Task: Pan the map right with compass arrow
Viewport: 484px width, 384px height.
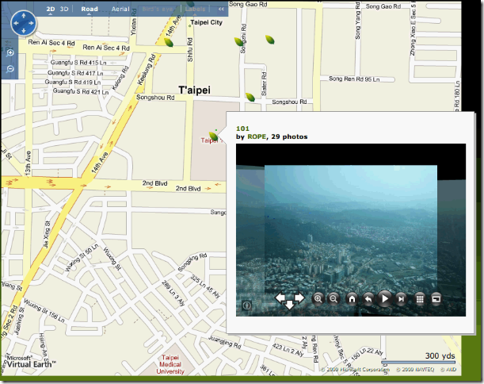Action: [x=31, y=23]
